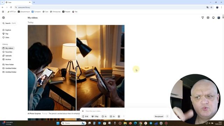Click the list view icon next to the filter
Image resolution: width=224 pixels, height=126 pixels.
[208, 17]
